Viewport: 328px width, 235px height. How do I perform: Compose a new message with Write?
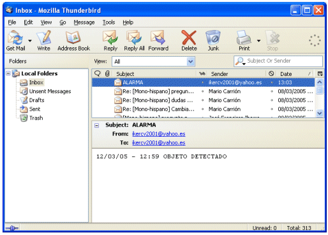pos(44,40)
